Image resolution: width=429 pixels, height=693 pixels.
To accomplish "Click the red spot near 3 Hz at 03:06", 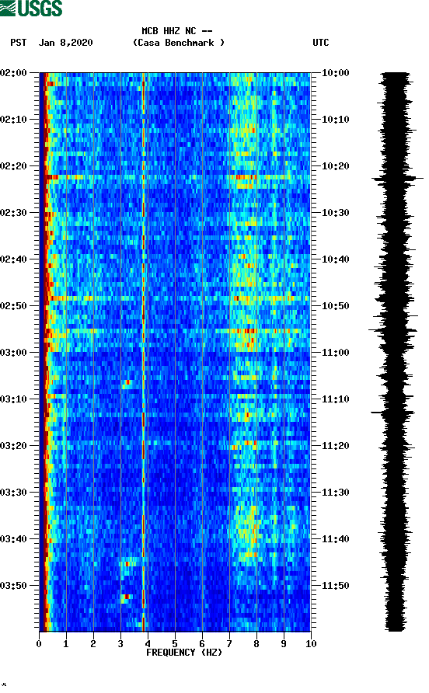I will (x=127, y=382).
